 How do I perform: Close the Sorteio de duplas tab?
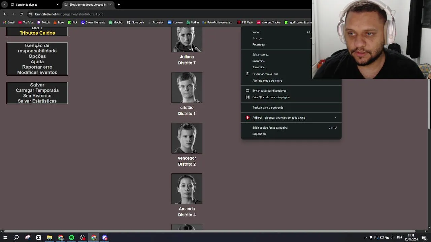click(57, 5)
